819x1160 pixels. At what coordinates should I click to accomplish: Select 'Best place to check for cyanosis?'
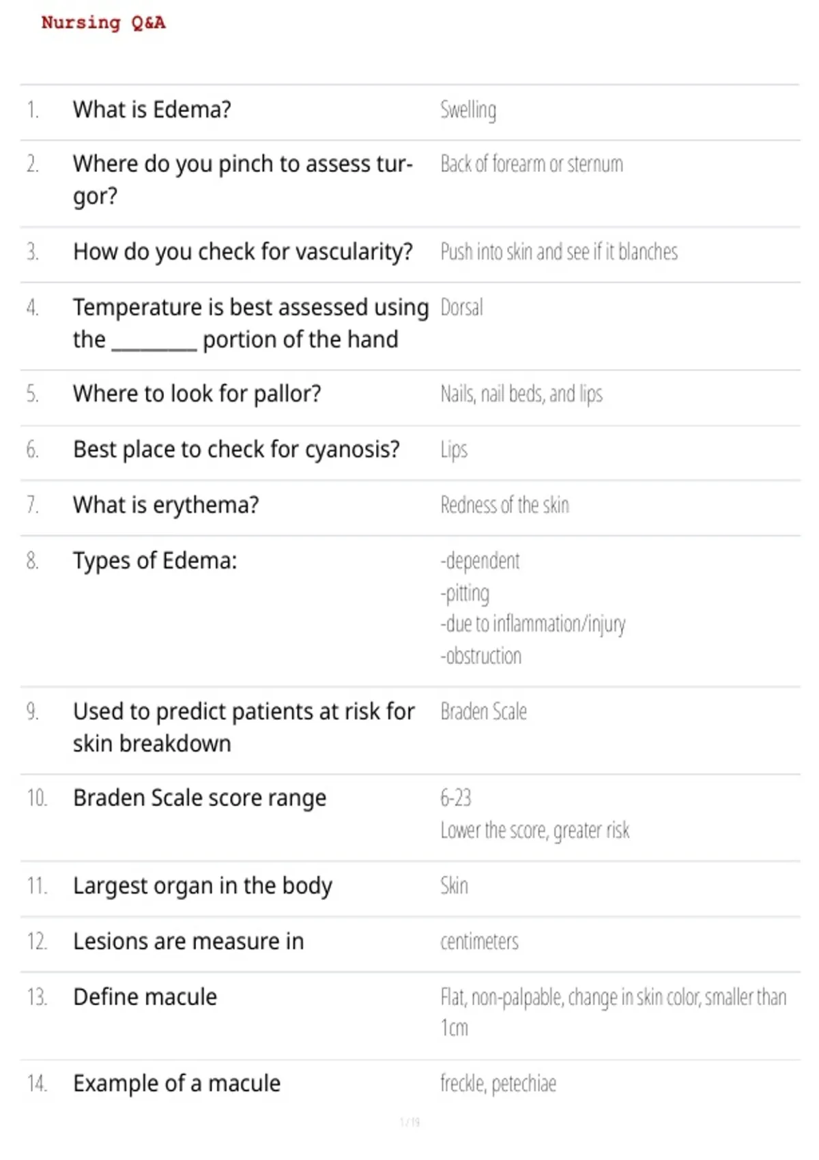[236, 450]
